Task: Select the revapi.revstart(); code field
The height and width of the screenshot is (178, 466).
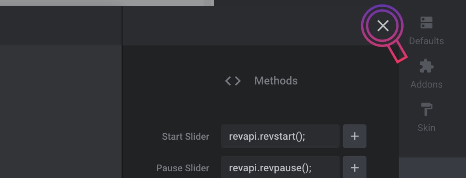Action: (280, 136)
